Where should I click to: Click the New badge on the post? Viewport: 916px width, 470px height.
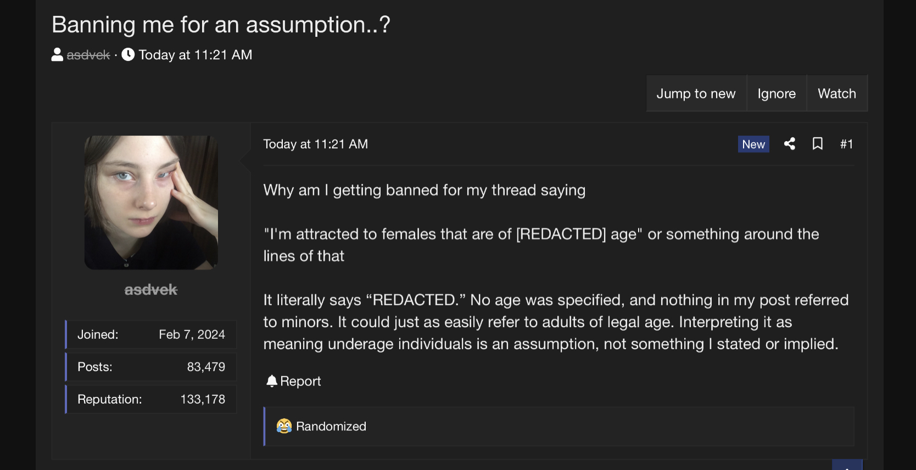click(753, 144)
